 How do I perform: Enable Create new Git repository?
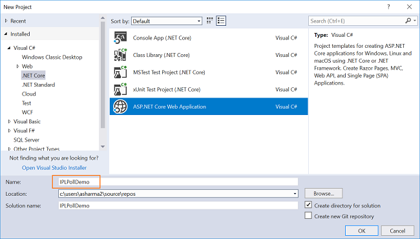click(x=308, y=216)
